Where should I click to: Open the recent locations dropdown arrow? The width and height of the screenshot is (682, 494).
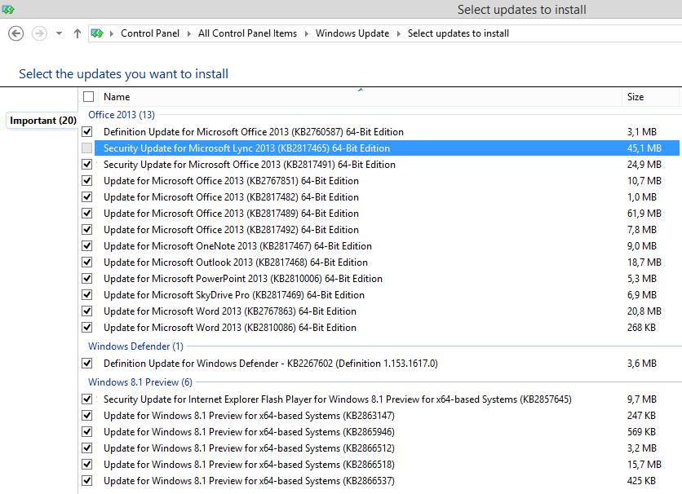[60, 33]
